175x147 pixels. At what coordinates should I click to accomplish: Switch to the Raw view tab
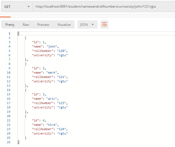pyautogui.click(x=26, y=25)
